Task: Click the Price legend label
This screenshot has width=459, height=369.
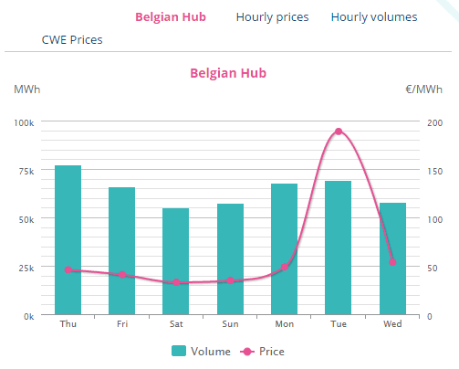Action: [272, 352]
